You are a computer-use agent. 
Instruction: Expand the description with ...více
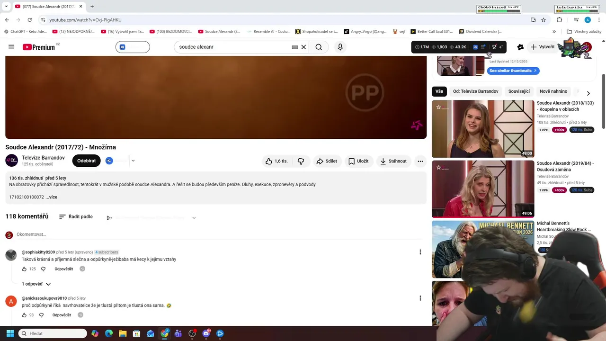tap(52, 197)
